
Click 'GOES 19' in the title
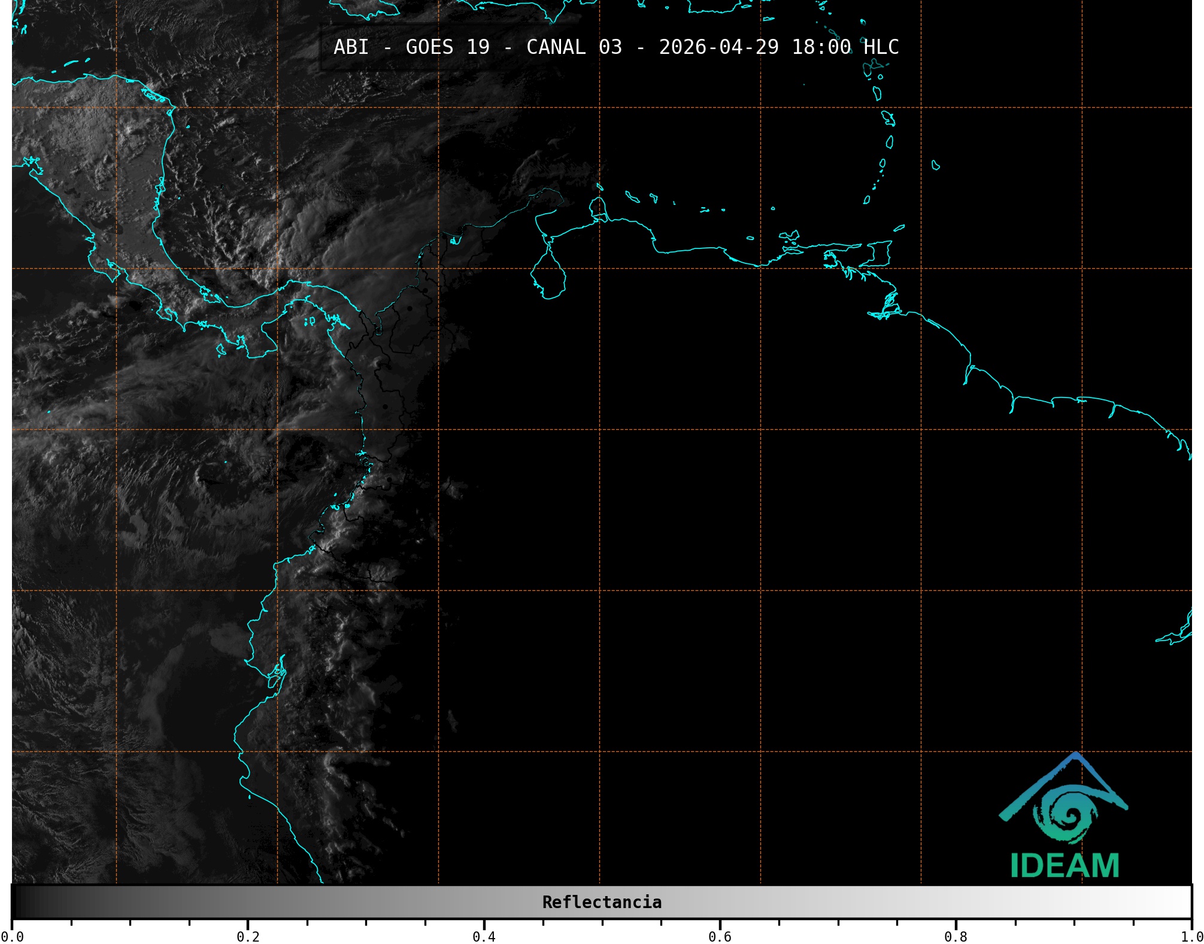click(x=447, y=47)
